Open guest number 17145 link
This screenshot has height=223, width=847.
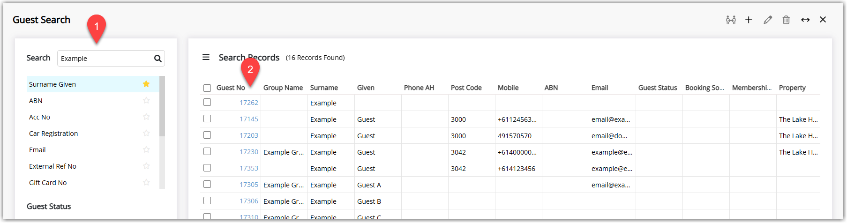pyautogui.click(x=249, y=119)
